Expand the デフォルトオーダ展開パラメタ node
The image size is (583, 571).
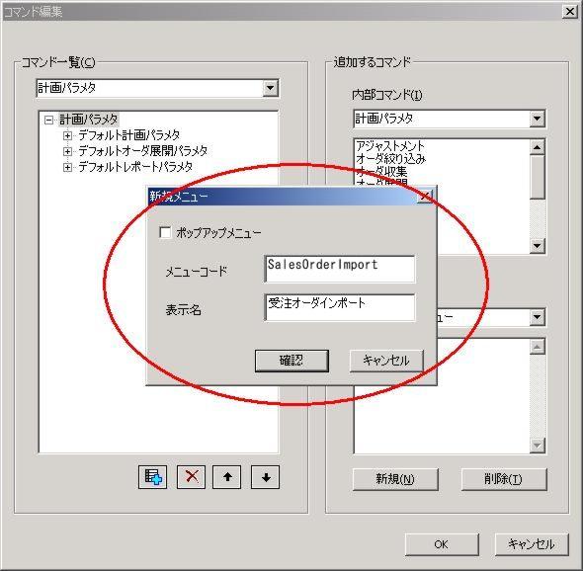click(x=67, y=151)
